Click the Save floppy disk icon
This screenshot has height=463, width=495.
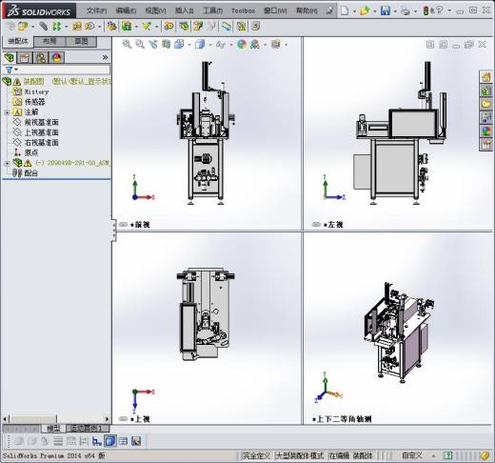pyautogui.click(x=386, y=10)
